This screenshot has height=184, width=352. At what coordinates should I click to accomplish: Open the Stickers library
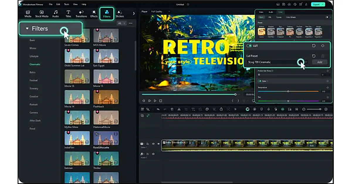[120, 14]
